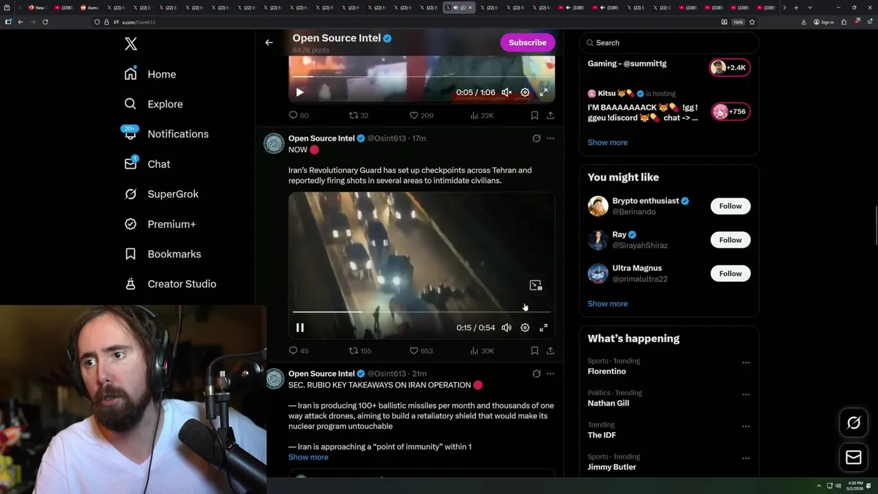Seek on the Tehran video progress bar
The image size is (878, 494).
[421, 311]
